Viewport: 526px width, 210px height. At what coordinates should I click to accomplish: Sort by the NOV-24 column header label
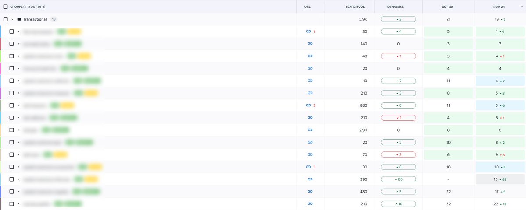(499, 7)
